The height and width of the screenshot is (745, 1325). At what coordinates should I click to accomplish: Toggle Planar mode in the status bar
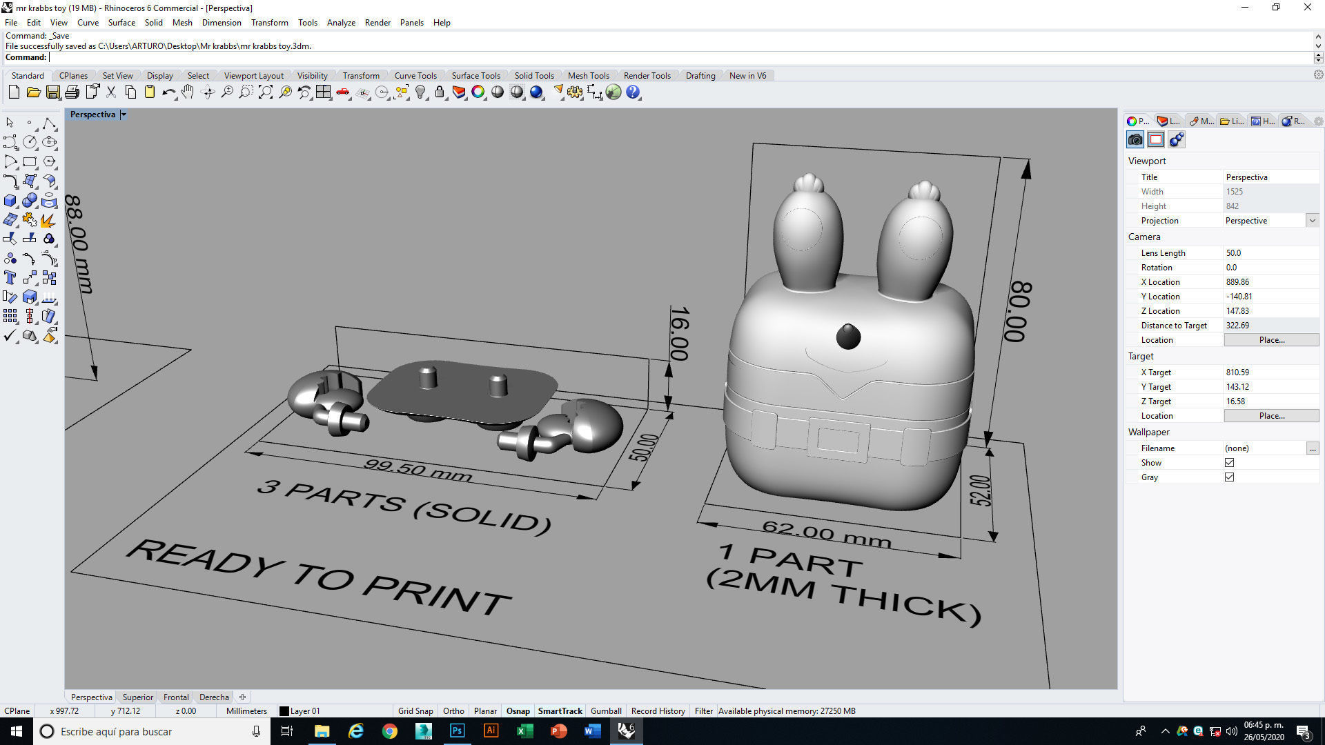[485, 711]
